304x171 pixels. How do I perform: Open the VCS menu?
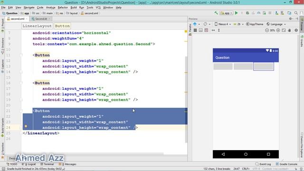click(98, 8)
